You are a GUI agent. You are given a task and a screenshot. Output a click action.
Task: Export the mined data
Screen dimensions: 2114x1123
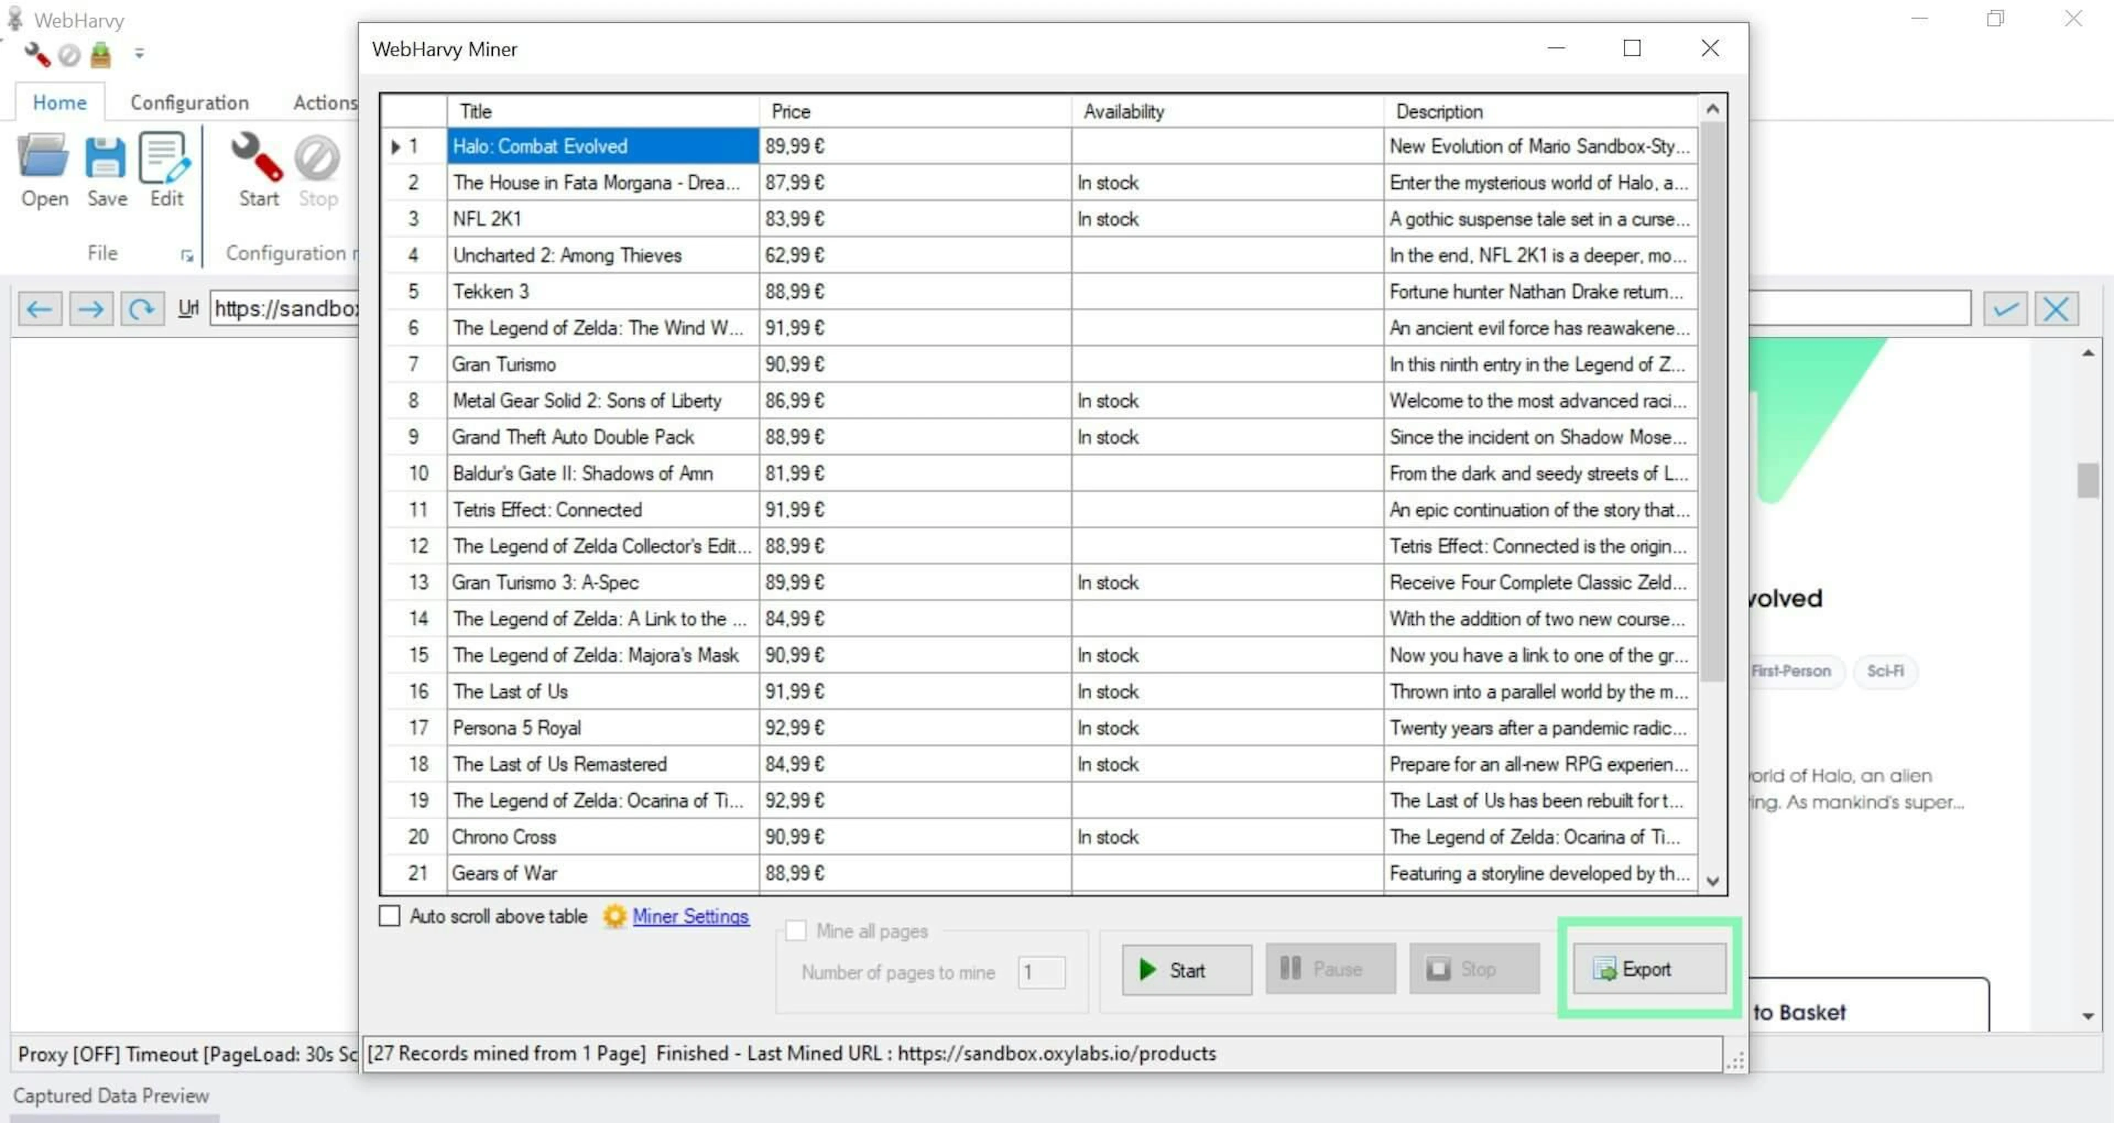[1649, 969]
